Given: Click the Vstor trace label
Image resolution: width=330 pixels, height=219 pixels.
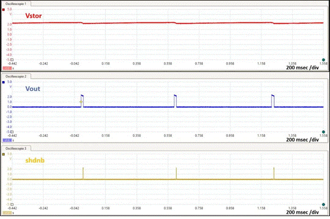Looking at the screenshot, I should [34, 16].
